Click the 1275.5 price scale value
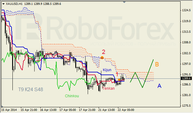Screen dimensions: 193x113 [x=186, y=106]
